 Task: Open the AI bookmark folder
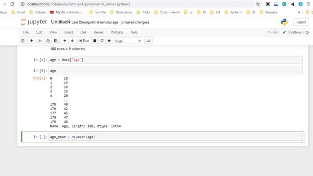pyautogui.click(x=201, y=12)
